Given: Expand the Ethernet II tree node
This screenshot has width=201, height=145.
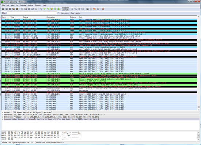Looking at the screenshot, I should [x=3, y=115].
